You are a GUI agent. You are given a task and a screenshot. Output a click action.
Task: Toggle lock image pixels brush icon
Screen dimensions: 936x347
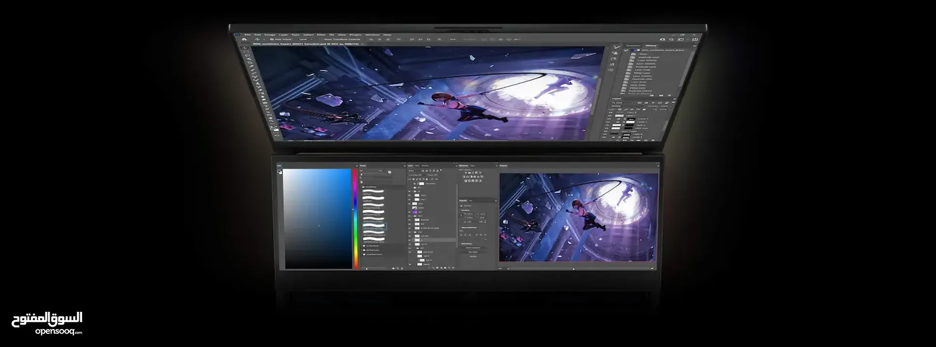[417, 179]
